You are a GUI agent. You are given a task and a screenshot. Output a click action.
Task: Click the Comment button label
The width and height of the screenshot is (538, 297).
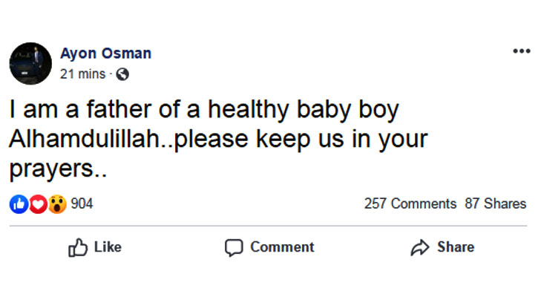(x=282, y=247)
